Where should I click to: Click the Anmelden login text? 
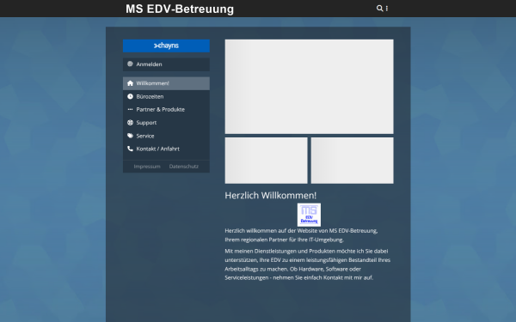pos(149,64)
